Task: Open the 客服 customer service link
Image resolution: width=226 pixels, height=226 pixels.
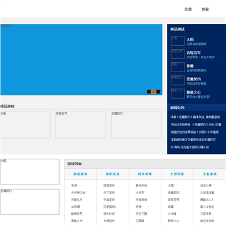Action: point(205,9)
